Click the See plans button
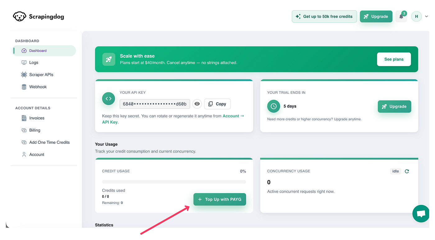Screen dimensions: 435x240 point(394,59)
